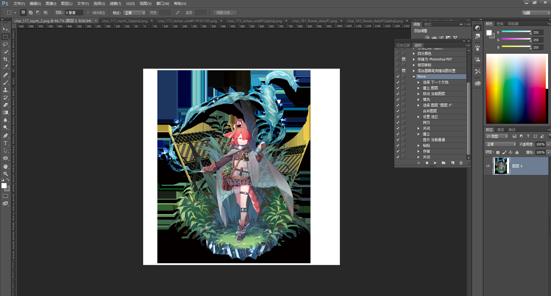The width and height of the screenshot is (551, 296).
Task: Select the Horizontal Type tool
Action: point(5,143)
